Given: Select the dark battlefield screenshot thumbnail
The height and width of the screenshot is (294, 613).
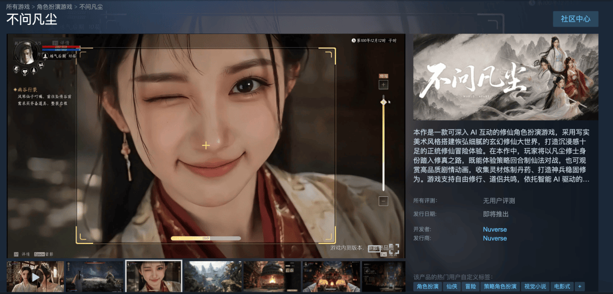Looking at the screenshot, I should tap(95, 277).
